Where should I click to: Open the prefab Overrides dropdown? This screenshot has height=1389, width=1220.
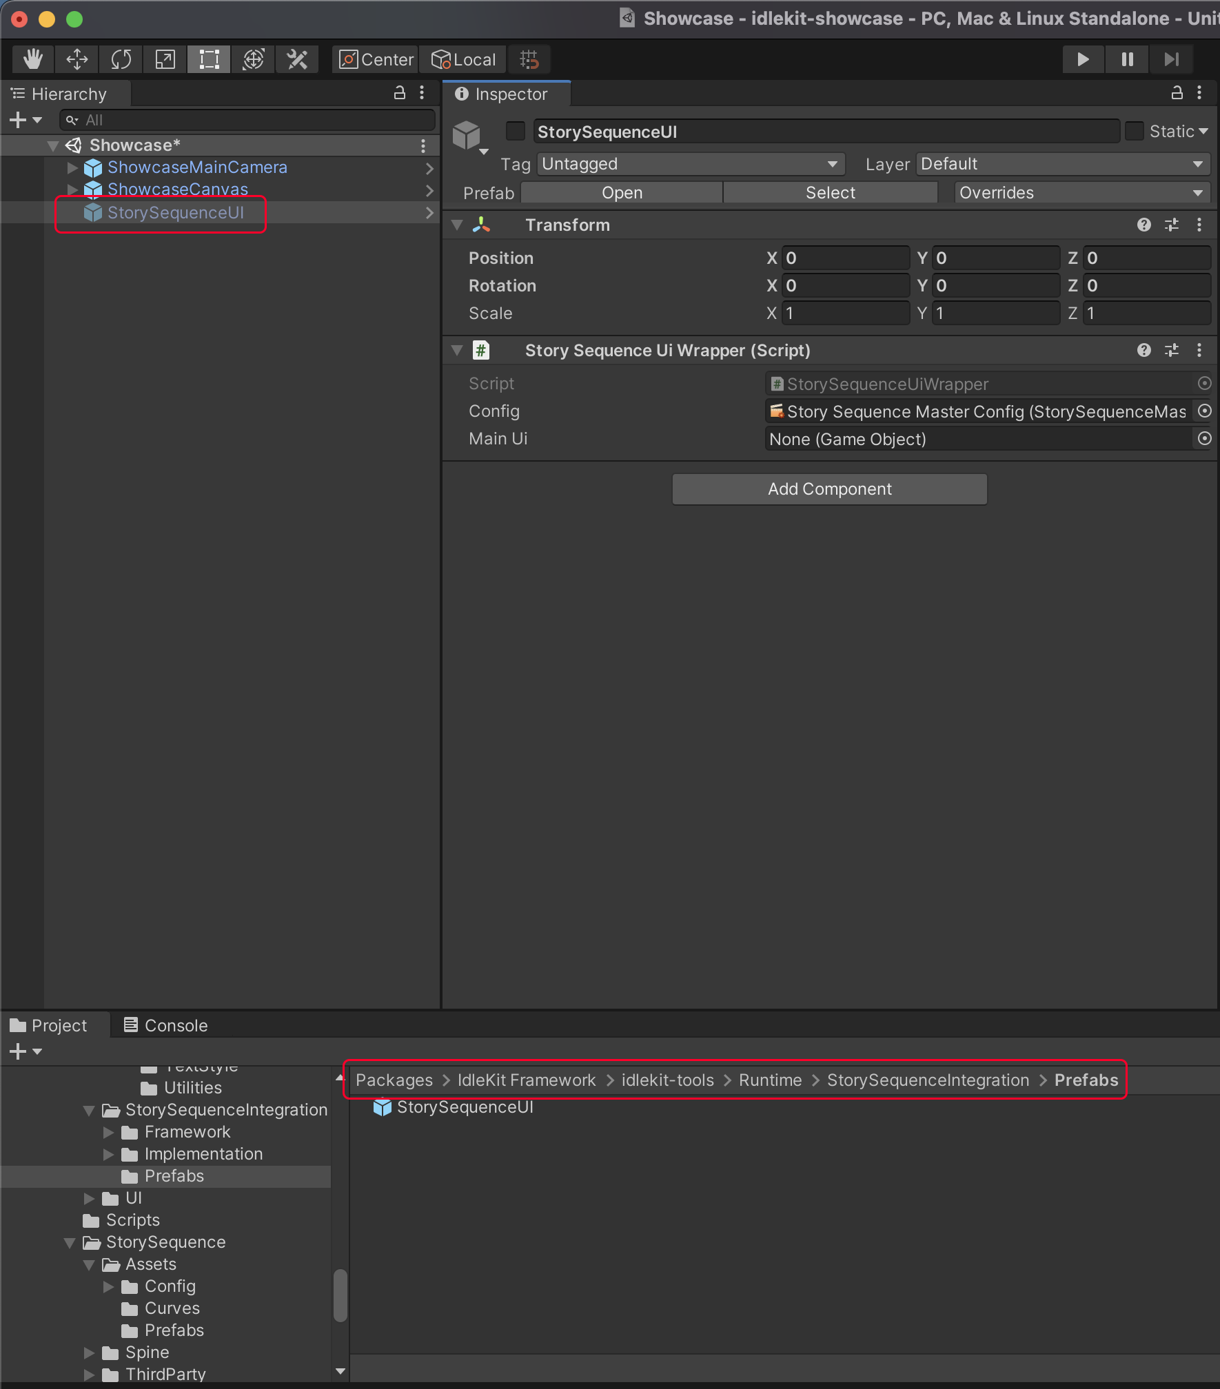click(1081, 193)
